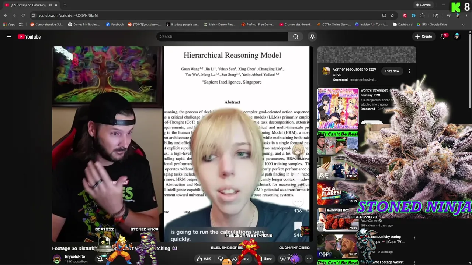Open the Gemini button in Chrome
Screen dimensions: 472x265
[423, 5]
